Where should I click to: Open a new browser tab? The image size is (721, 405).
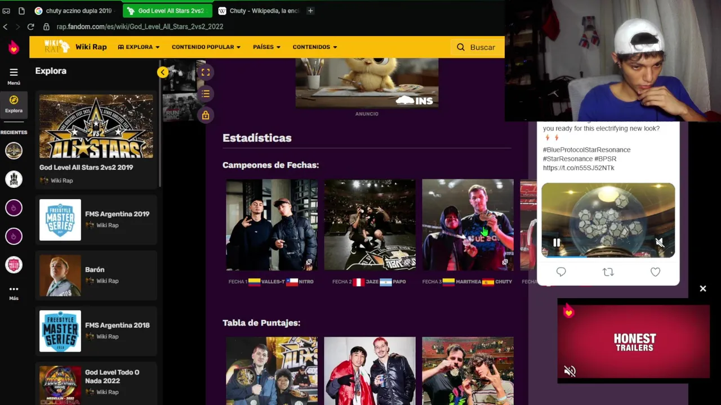pyautogui.click(x=310, y=11)
